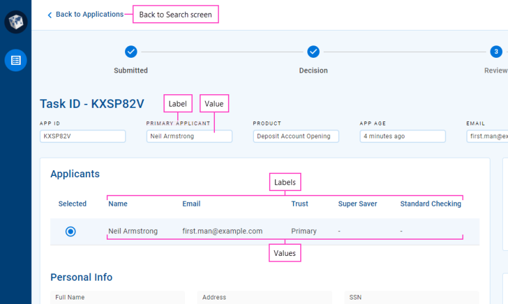Screen dimensions: 508x304
Task: Click the globe logo icon in sidebar
Action: point(16,22)
